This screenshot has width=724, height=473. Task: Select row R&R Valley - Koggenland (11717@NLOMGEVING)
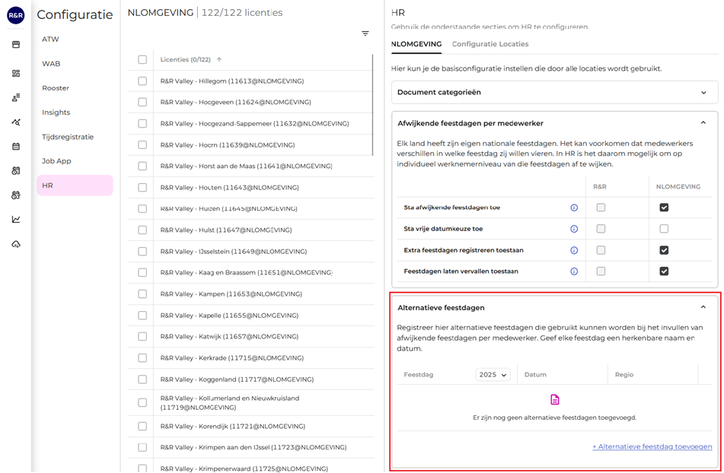(x=250, y=379)
